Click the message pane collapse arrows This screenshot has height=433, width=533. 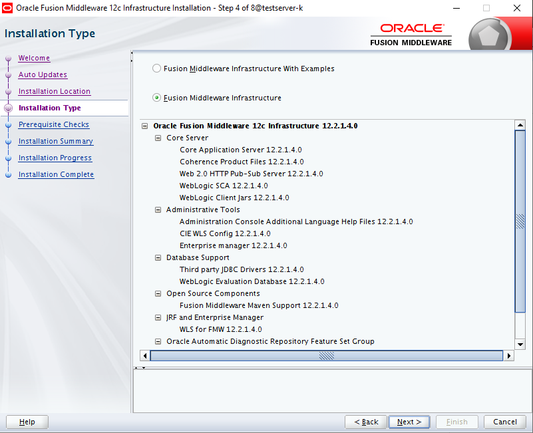140,368
